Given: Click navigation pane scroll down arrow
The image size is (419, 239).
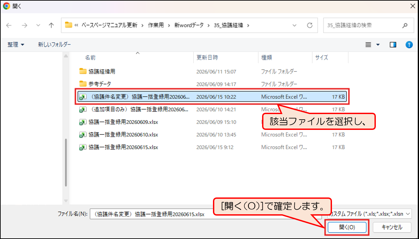Looking at the screenshot, I should (66, 200).
